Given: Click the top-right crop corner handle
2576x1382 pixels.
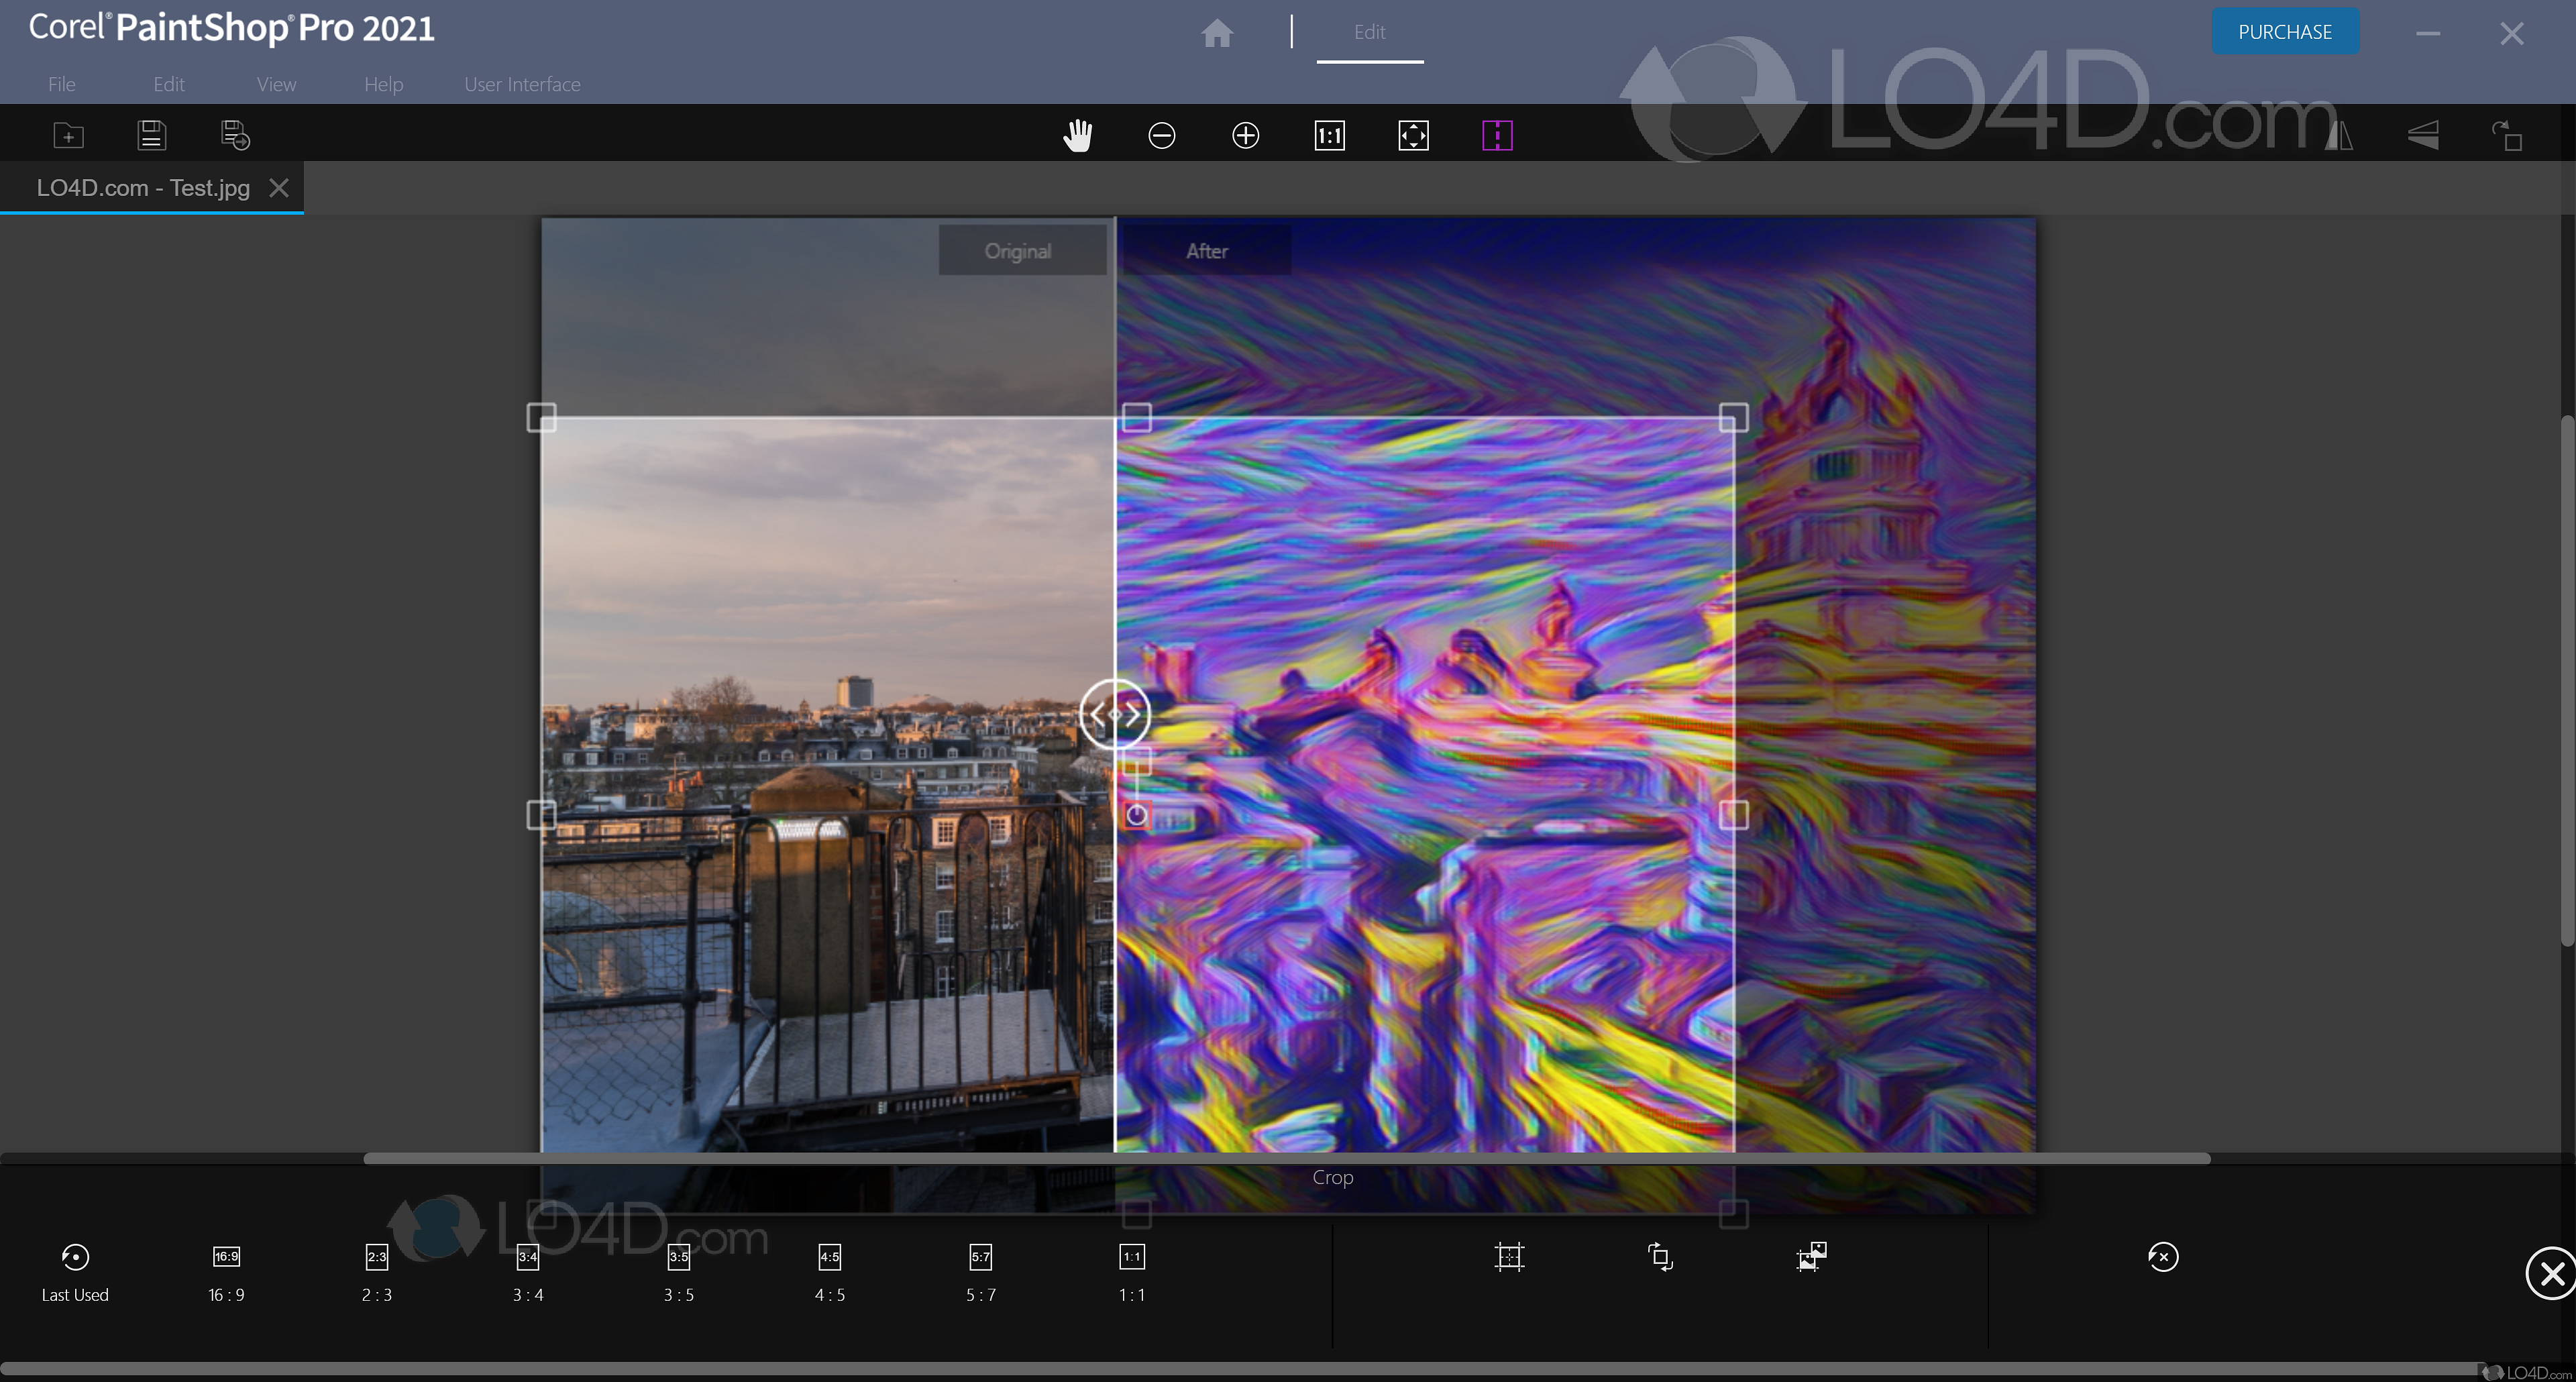Looking at the screenshot, I should 1733,417.
